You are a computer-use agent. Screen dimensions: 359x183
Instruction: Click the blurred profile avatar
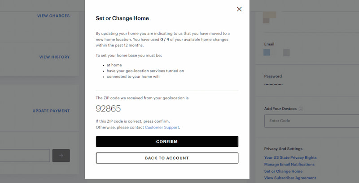[x=269, y=17]
